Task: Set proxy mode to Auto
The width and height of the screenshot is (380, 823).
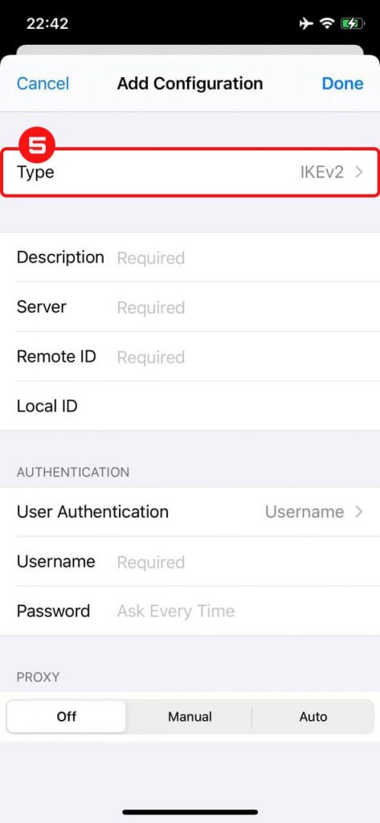Action: pos(313,716)
